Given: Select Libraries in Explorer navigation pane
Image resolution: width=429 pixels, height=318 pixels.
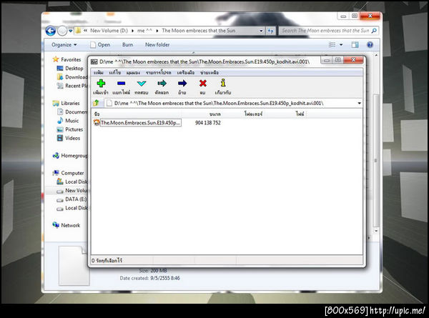Looking at the screenshot, I should point(66,104).
